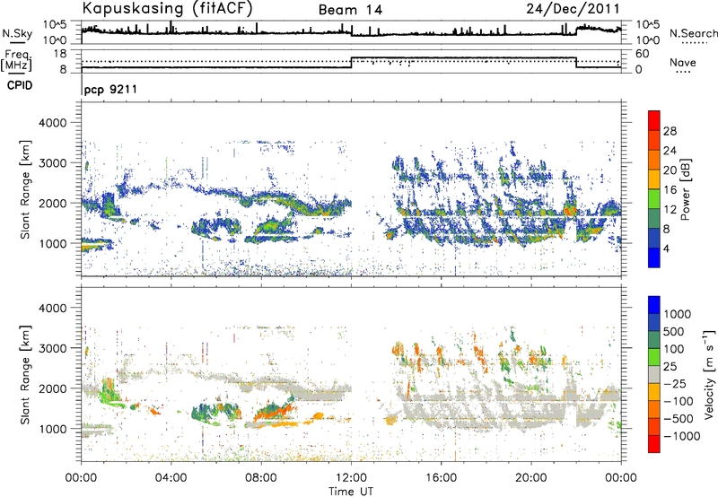Screen dimensions: 718x497
Task: Click the 'CPID' label
Action: tap(20, 85)
